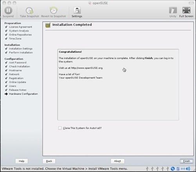Click the Hostname step
Image resolution: width=196 pixels, height=172 pixels.
(15, 70)
